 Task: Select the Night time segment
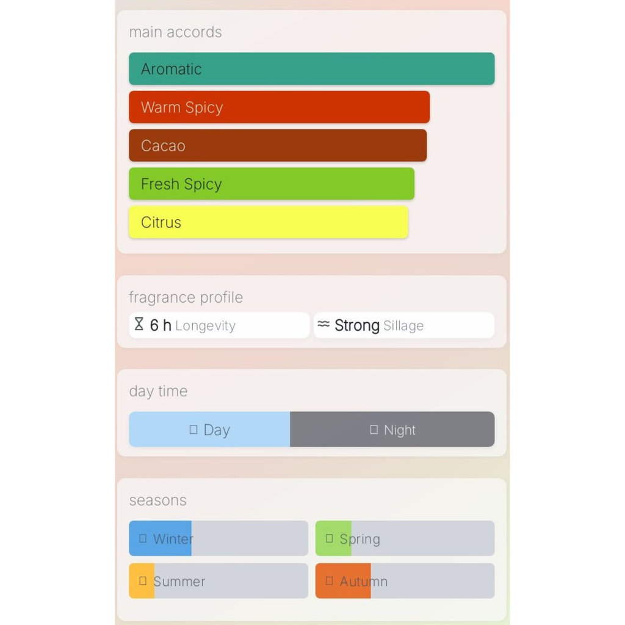392,429
